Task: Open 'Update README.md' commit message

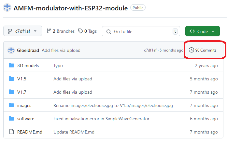Action: click(74, 132)
